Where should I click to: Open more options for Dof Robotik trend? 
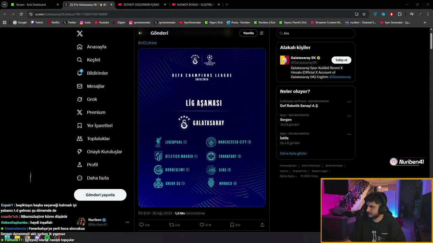pyautogui.click(x=349, y=102)
